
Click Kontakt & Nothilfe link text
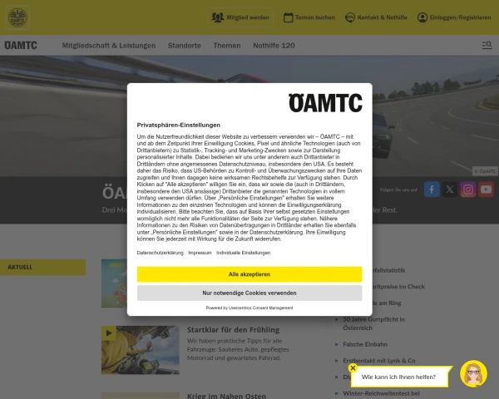[x=383, y=17]
